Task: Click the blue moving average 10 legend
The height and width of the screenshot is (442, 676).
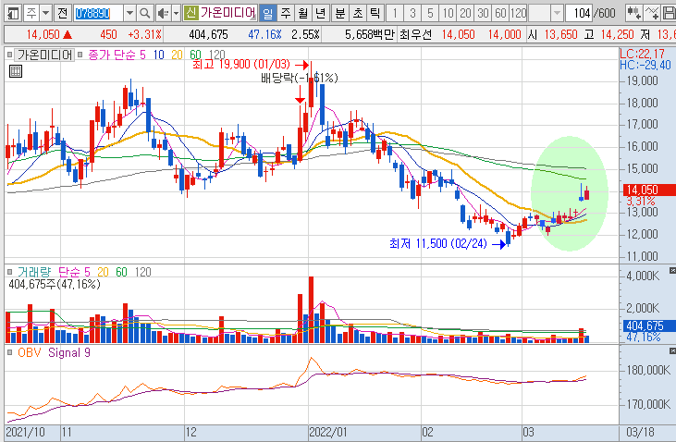Action: (x=159, y=55)
